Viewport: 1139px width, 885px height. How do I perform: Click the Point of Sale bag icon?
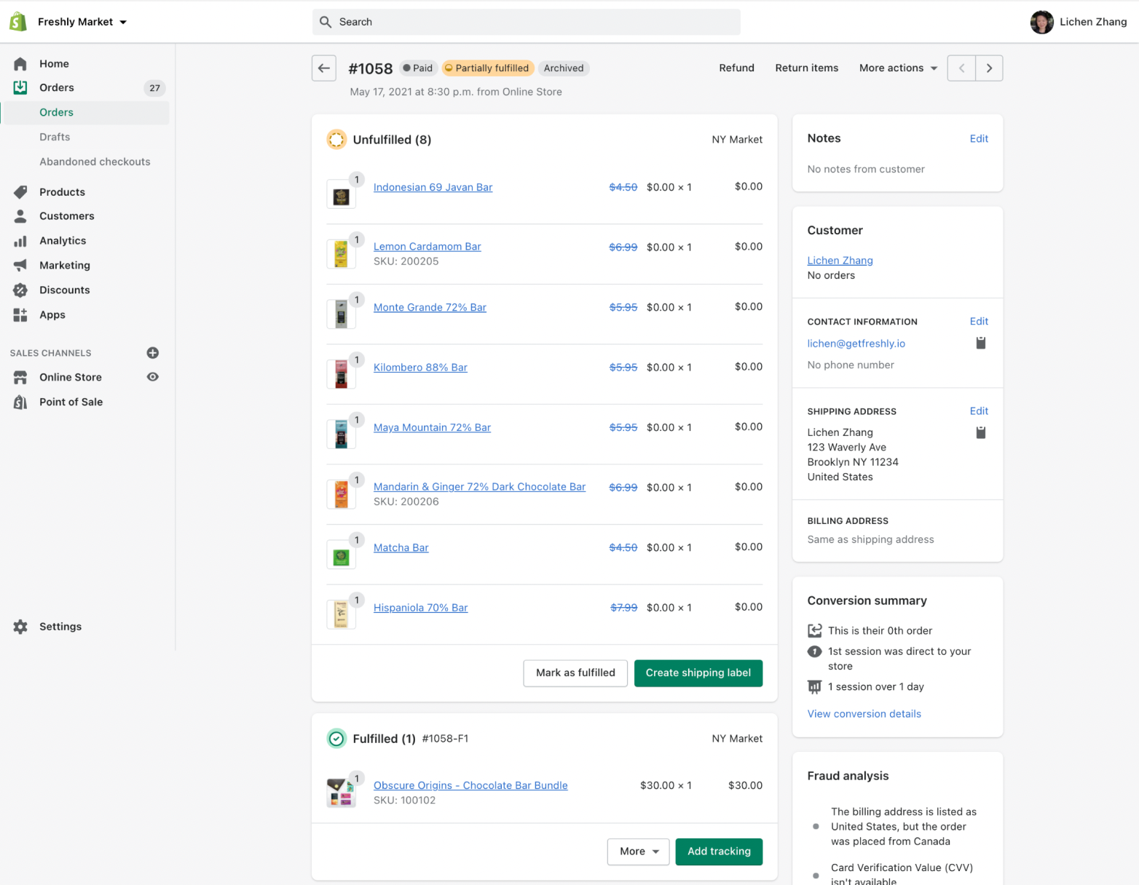coord(20,402)
